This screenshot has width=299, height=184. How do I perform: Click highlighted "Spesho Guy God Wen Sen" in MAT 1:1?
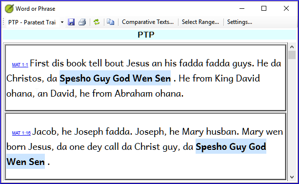coord(115,79)
